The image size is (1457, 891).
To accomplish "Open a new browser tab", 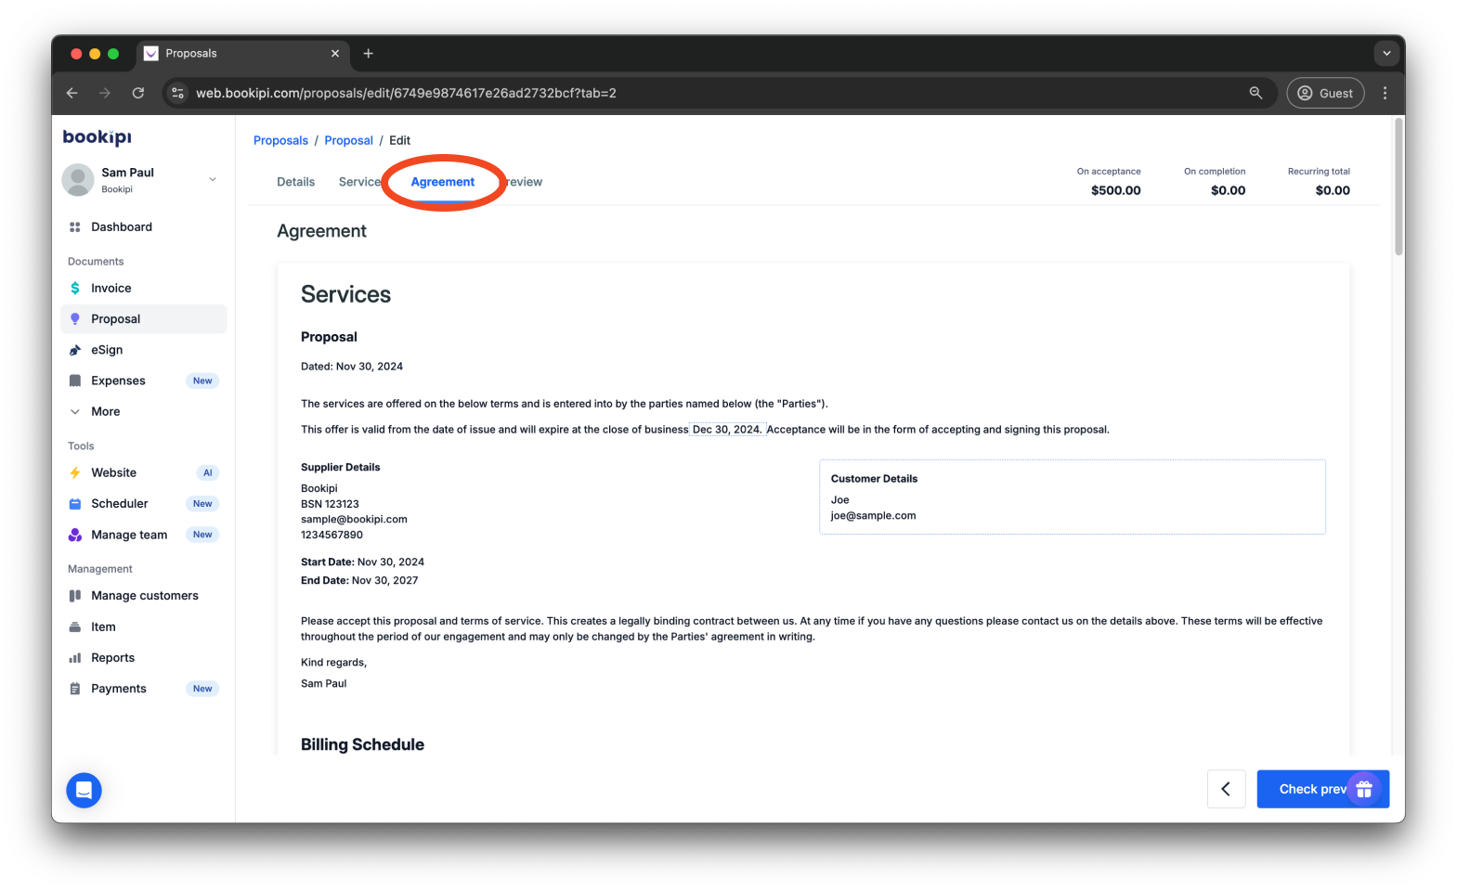I will tap(369, 54).
